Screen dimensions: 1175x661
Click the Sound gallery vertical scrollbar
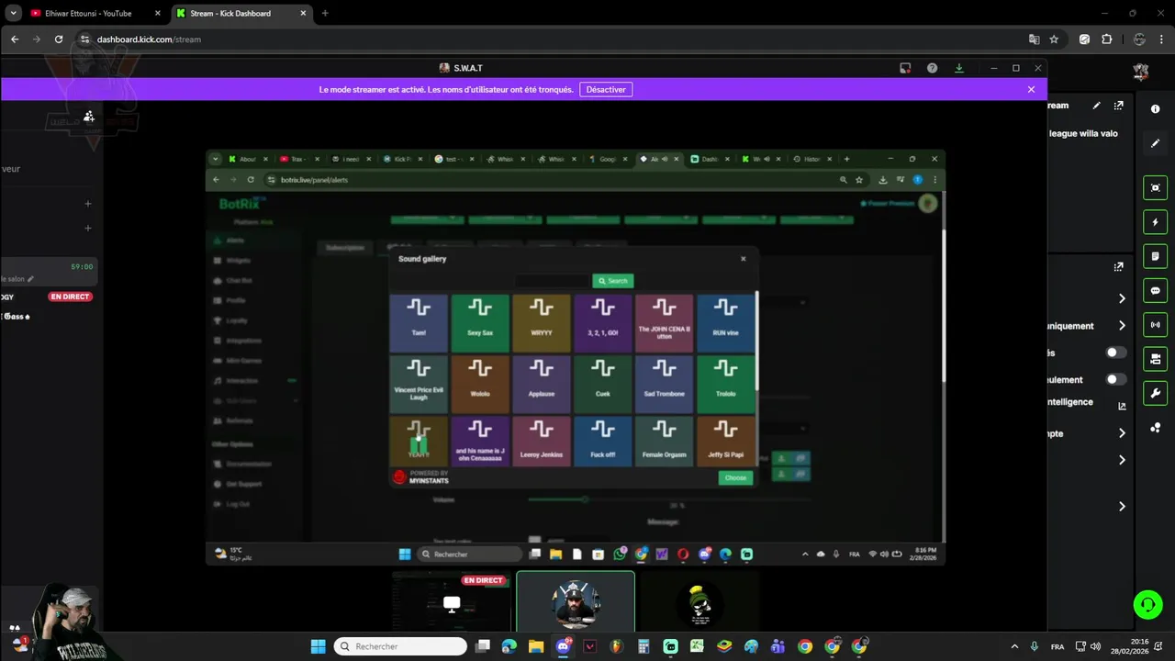pos(757,341)
